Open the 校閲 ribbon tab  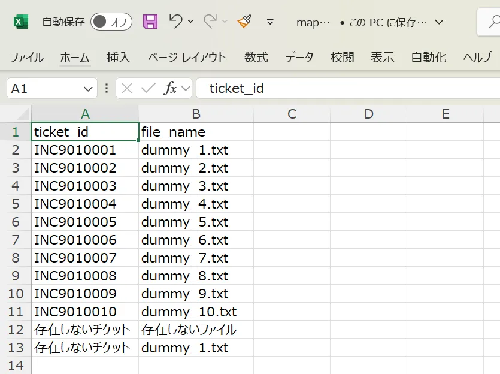pyautogui.click(x=342, y=58)
